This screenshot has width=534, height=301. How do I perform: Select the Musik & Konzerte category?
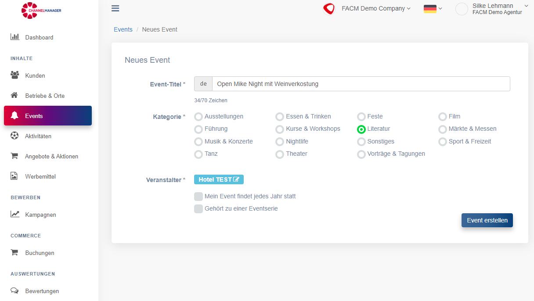198,142
